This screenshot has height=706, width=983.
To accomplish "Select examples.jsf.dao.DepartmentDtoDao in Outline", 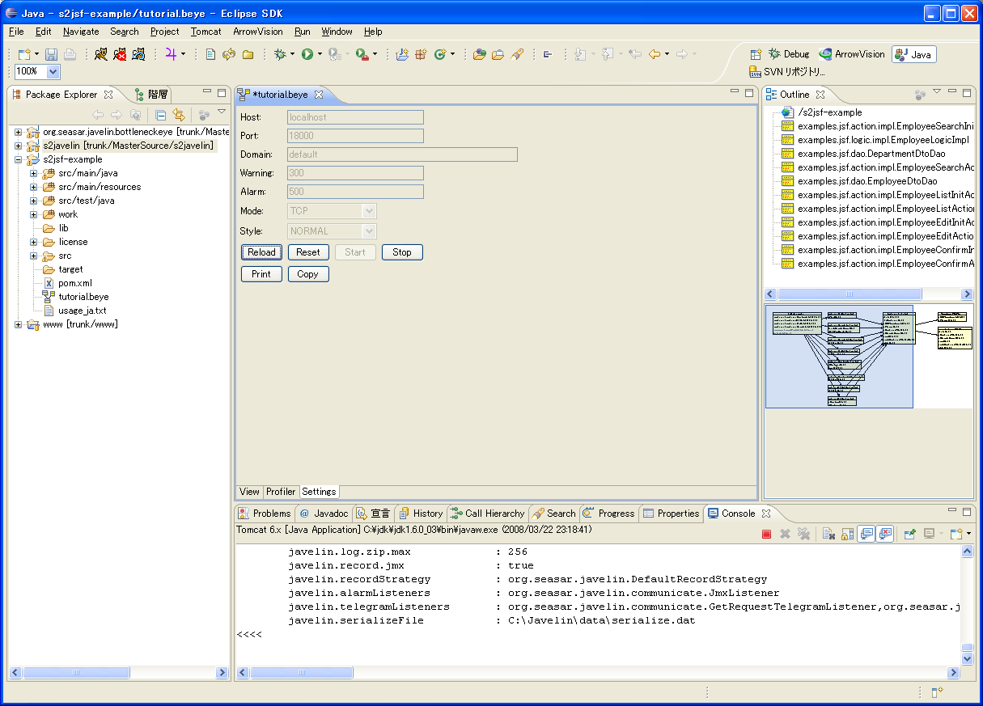I will point(871,154).
